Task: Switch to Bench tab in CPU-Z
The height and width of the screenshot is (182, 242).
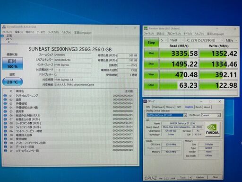Action: pyautogui.click(x=199, y=107)
